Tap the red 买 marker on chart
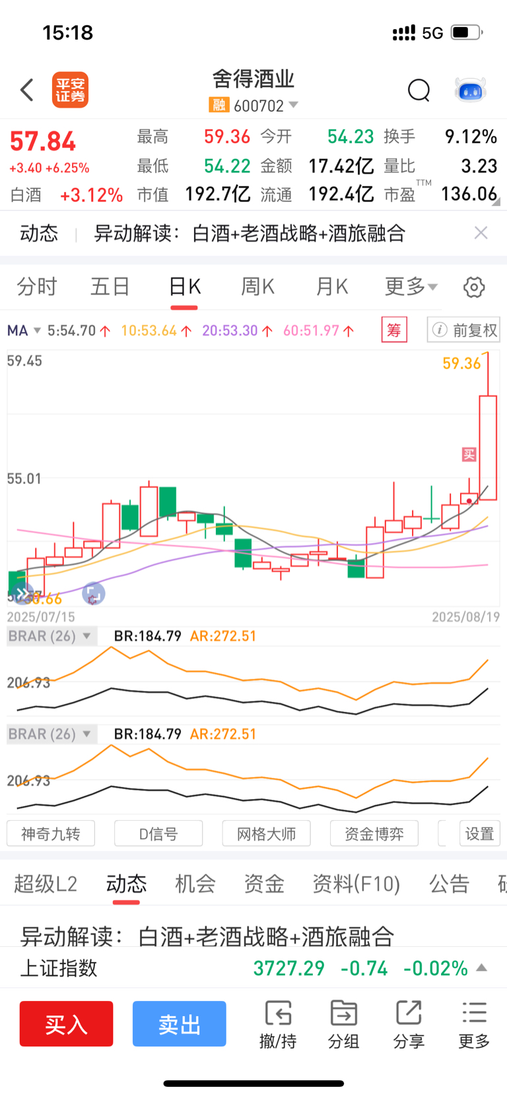The height and width of the screenshot is (1098, 507). click(469, 454)
